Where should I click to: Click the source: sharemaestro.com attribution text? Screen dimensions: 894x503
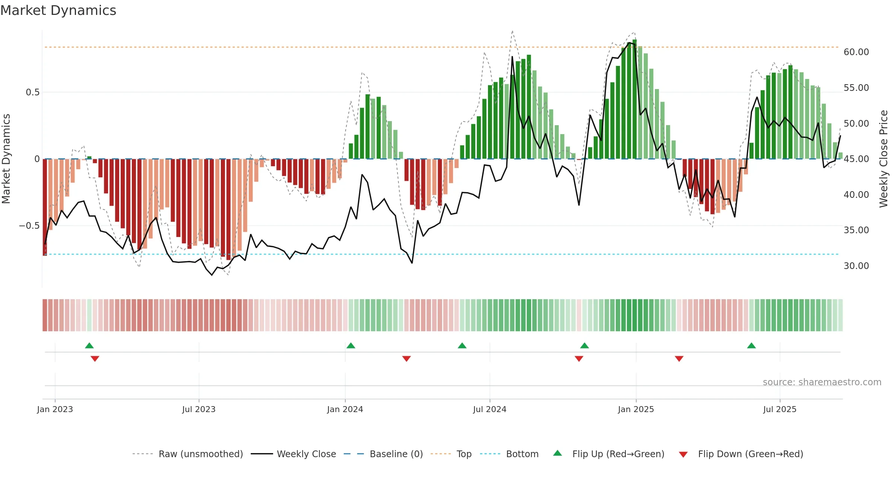tap(822, 382)
